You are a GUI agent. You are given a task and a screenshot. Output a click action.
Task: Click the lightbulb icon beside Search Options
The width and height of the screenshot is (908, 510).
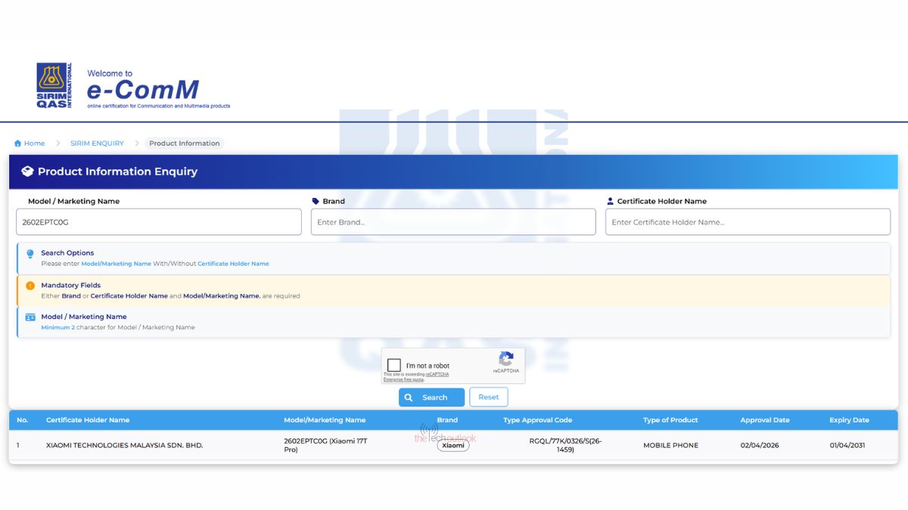(x=30, y=254)
